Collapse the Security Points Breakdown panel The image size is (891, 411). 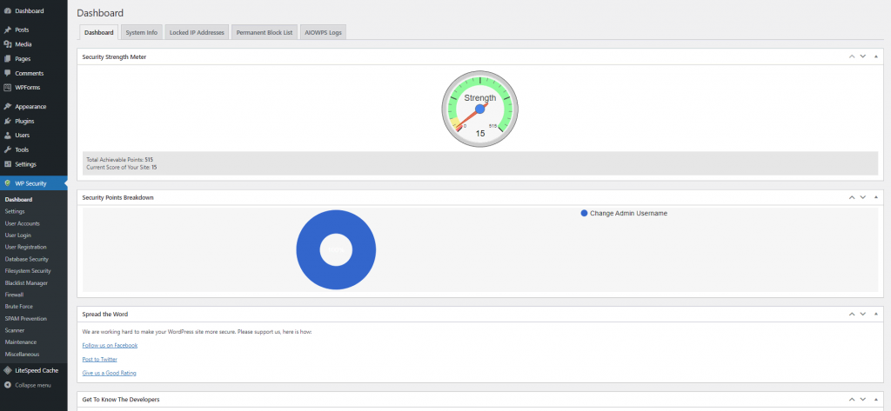(874, 197)
